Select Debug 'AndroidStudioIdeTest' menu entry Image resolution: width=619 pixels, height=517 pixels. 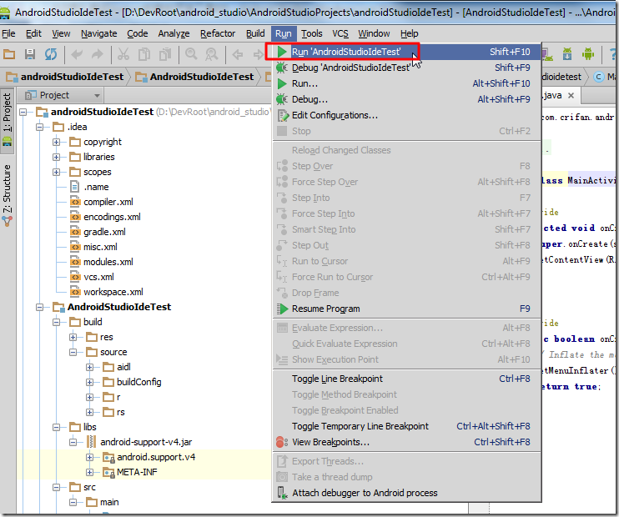pyautogui.click(x=406, y=68)
